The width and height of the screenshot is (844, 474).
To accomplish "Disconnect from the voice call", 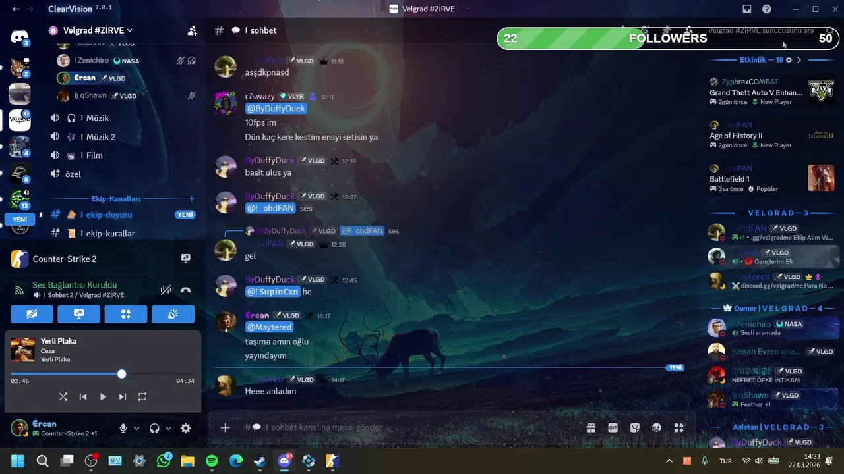I will pos(186,290).
